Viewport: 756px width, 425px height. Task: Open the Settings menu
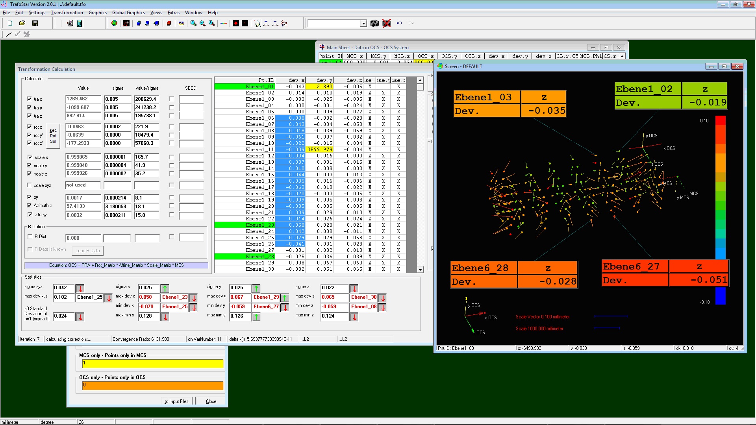37,13
